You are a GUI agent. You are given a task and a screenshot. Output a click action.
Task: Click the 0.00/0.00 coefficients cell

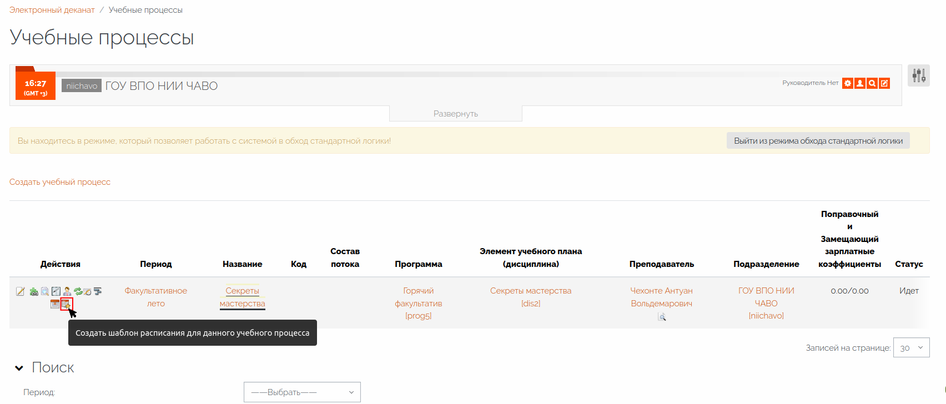click(849, 291)
